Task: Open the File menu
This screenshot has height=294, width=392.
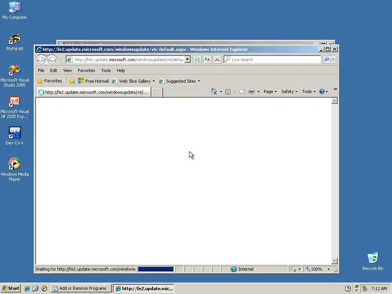Action: coord(41,70)
